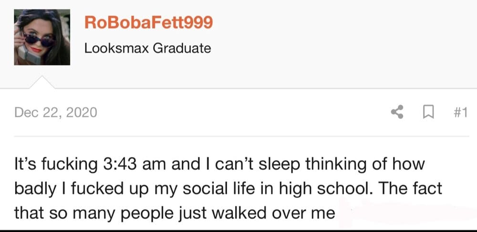Open the RoBobaFett999 profile link
Image resolution: width=477 pixels, height=232 pixels.
(148, 22)
